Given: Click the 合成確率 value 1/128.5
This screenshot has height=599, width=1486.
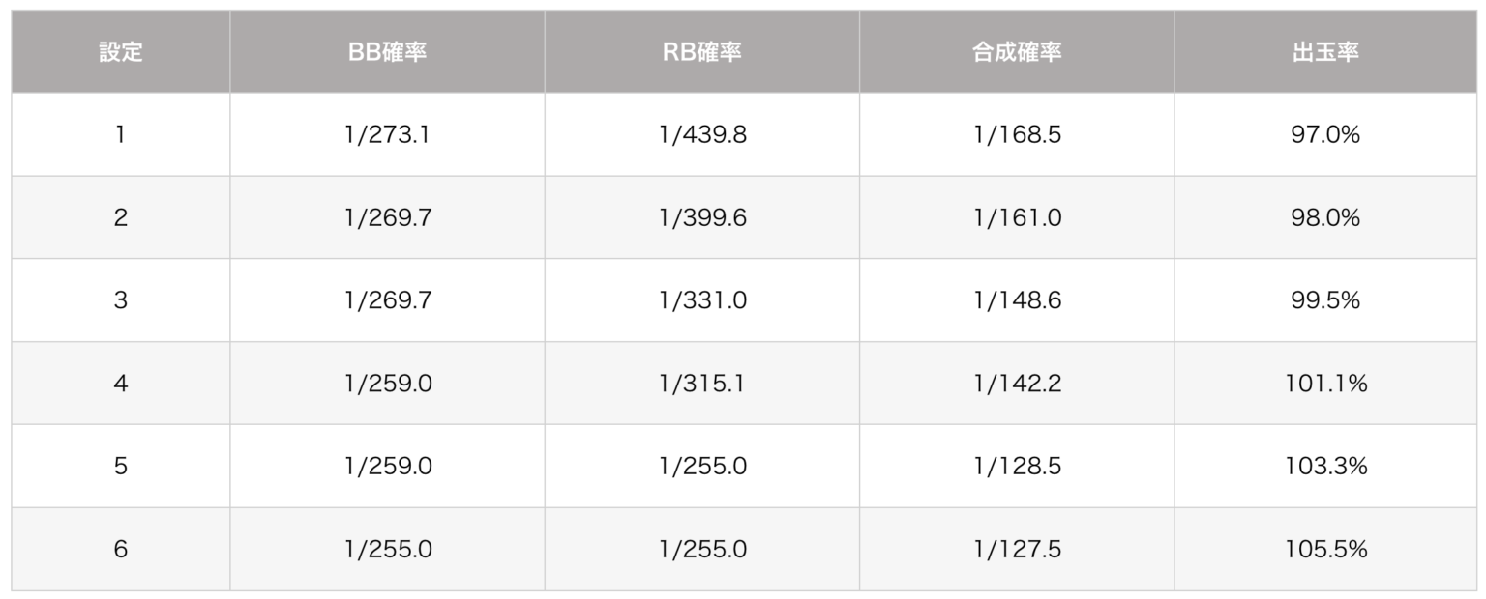Looking at the screenshot, I should tap(1017, 467).
